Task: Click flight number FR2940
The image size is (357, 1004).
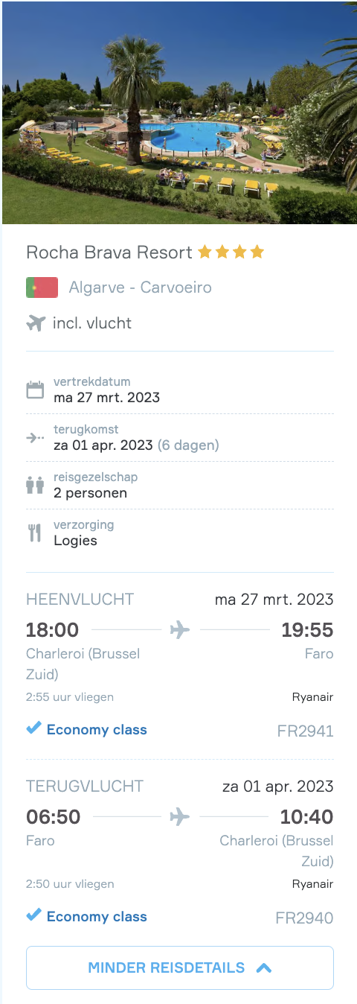Action: pos(305,918)
